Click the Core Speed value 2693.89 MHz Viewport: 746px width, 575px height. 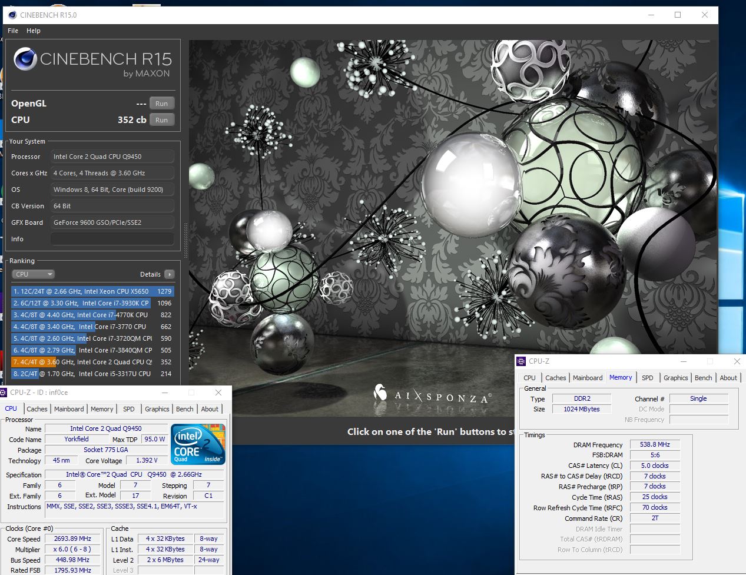pyautogui.click(x=72, y=539)
